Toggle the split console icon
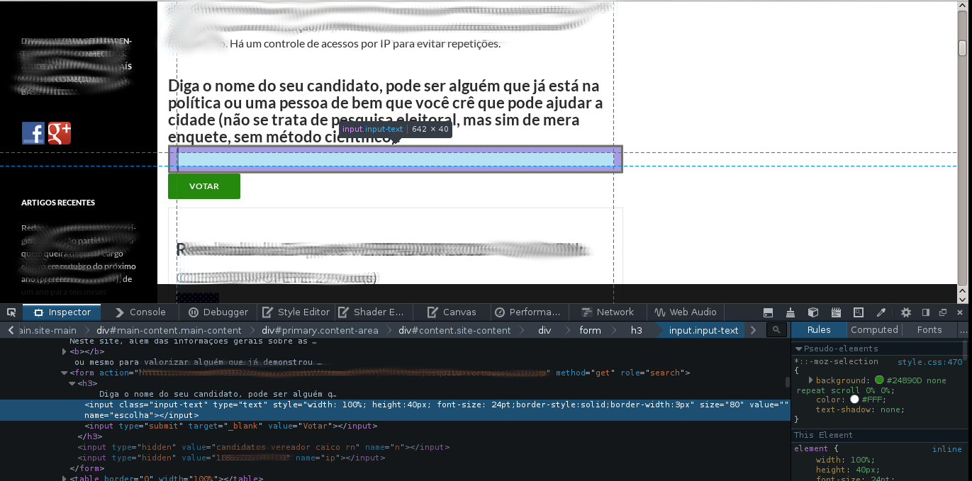Viewport: 972px width, 481px height. click(x=768, y=312)
